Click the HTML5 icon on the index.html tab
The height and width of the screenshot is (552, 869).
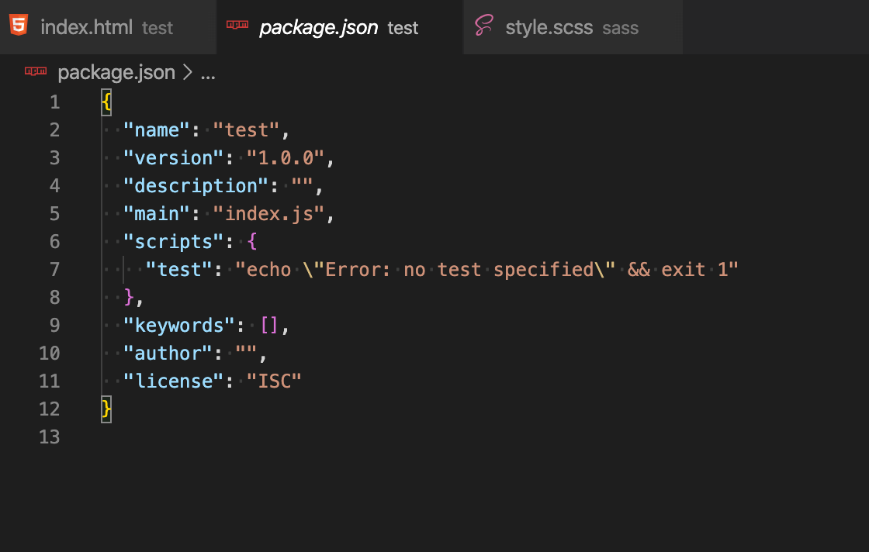(18, 26)
